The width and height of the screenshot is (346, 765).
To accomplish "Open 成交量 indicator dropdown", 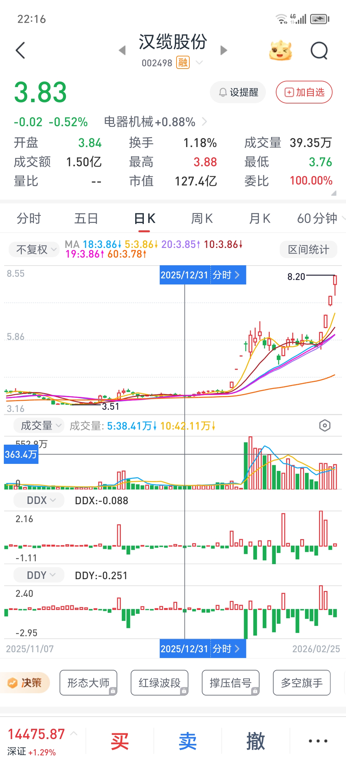I will [39, 425].
